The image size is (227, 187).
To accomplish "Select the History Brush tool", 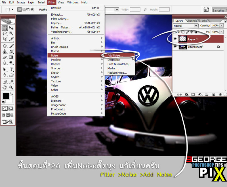I will pyautogui.click(x=11, y=52).
